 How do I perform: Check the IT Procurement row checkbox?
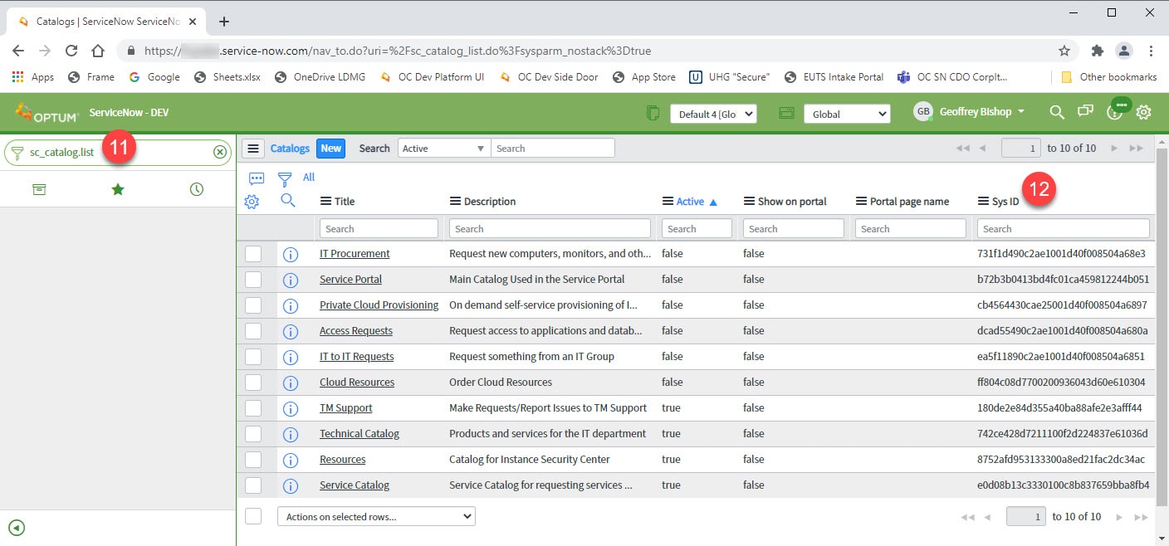click(253, 254)
